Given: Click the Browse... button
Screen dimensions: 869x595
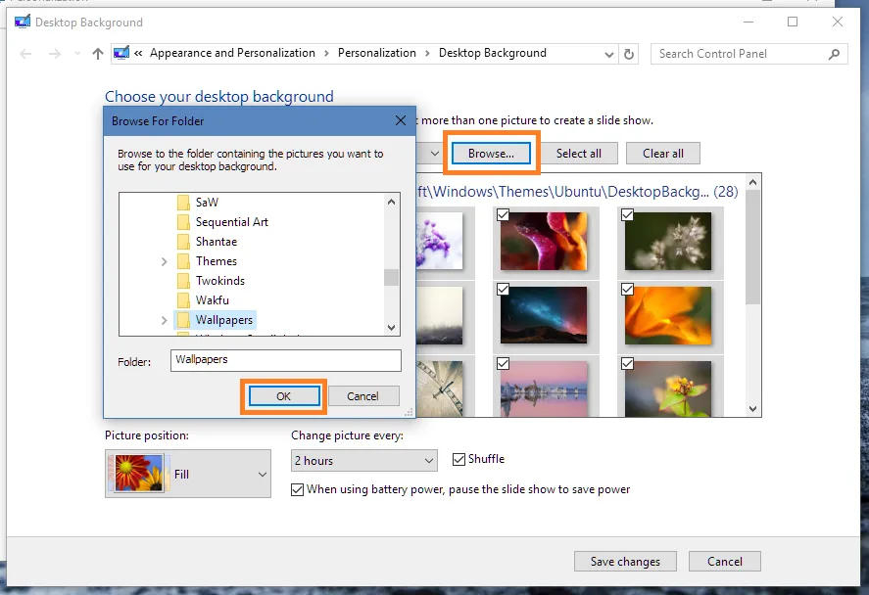Looking at the screenshot, I should (x=491, y=154).
